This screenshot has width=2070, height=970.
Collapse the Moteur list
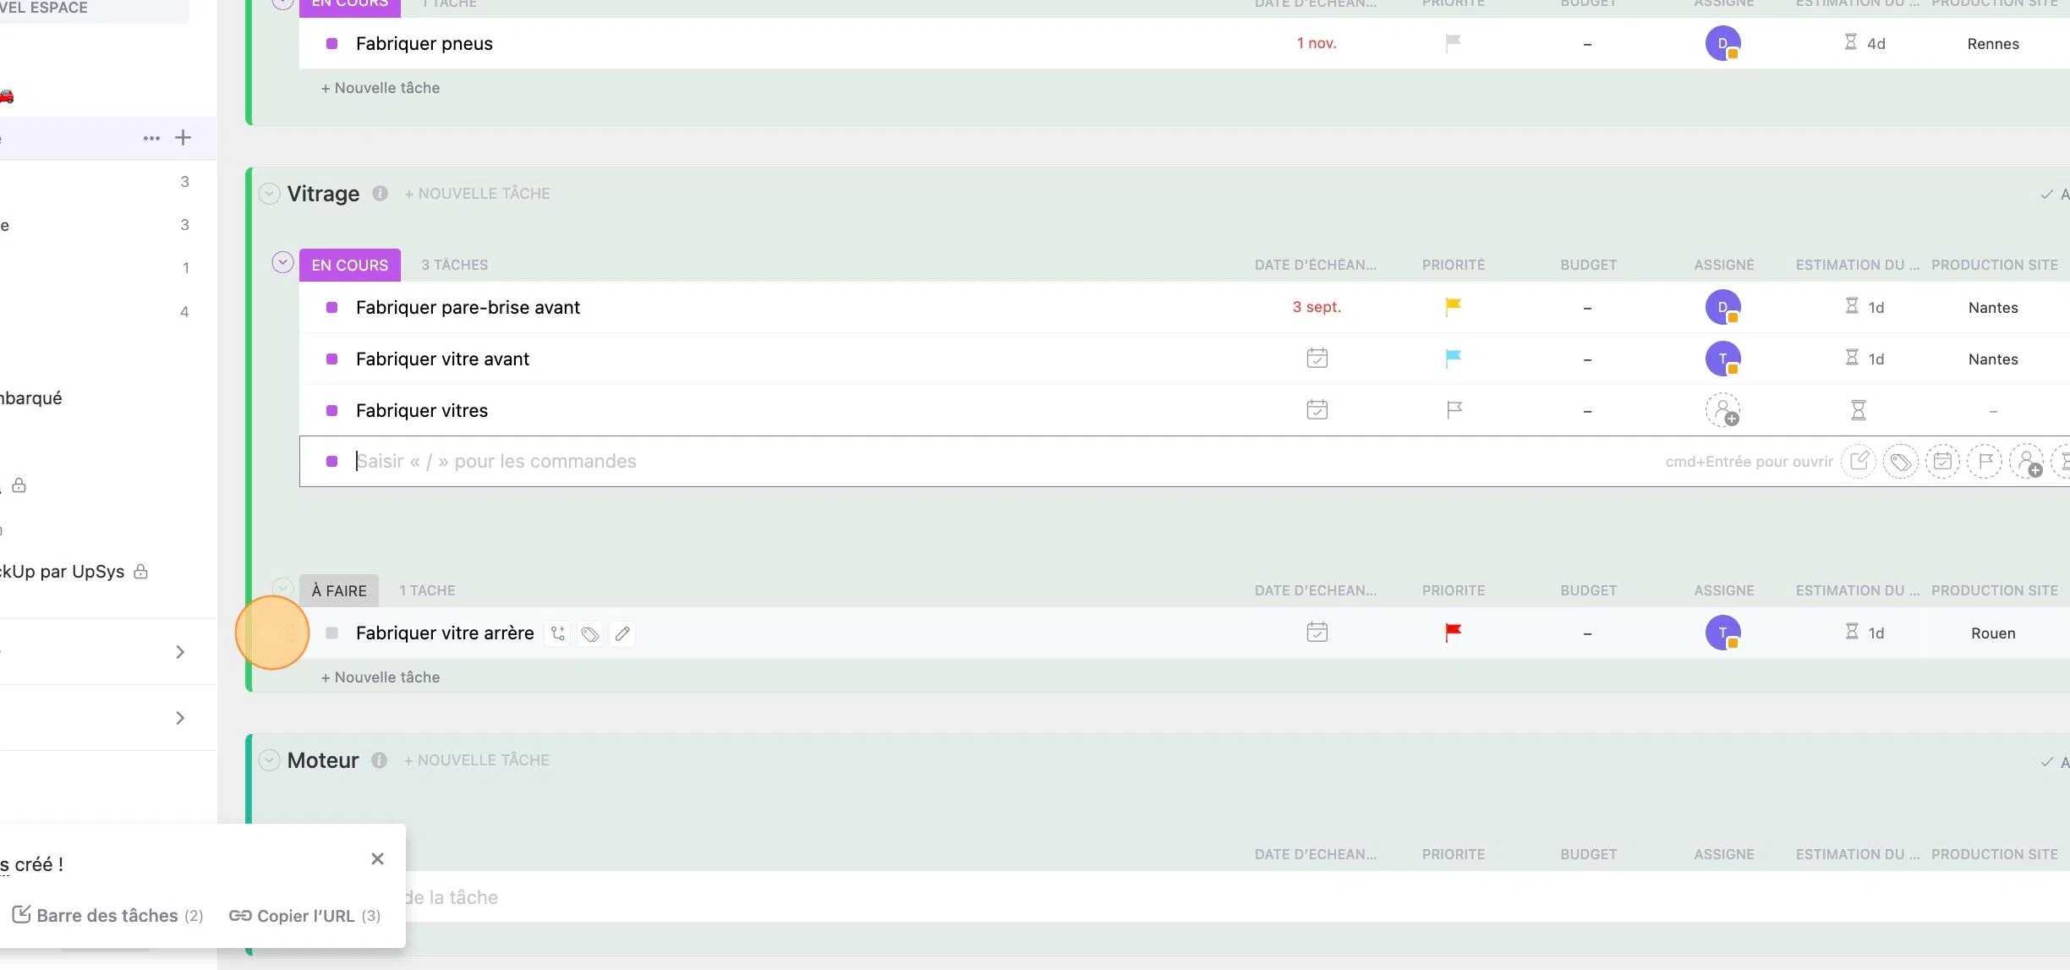point(269,760)
